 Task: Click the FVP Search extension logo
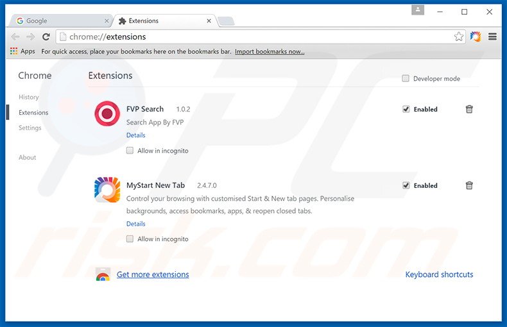coord(107,113)
